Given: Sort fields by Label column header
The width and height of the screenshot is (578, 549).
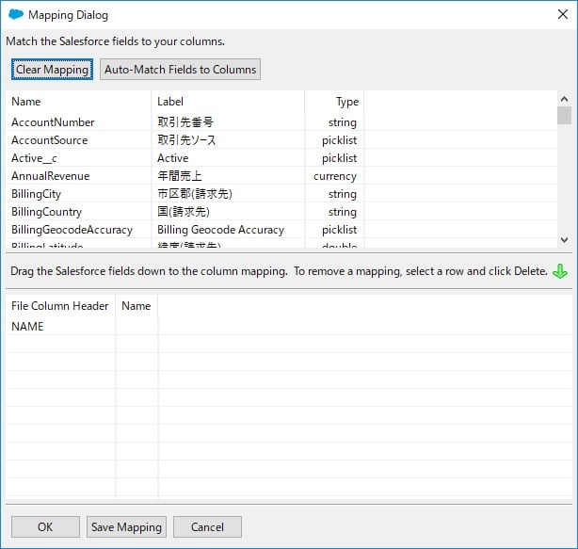Looking at the screenshot, I should pos(170,102).
